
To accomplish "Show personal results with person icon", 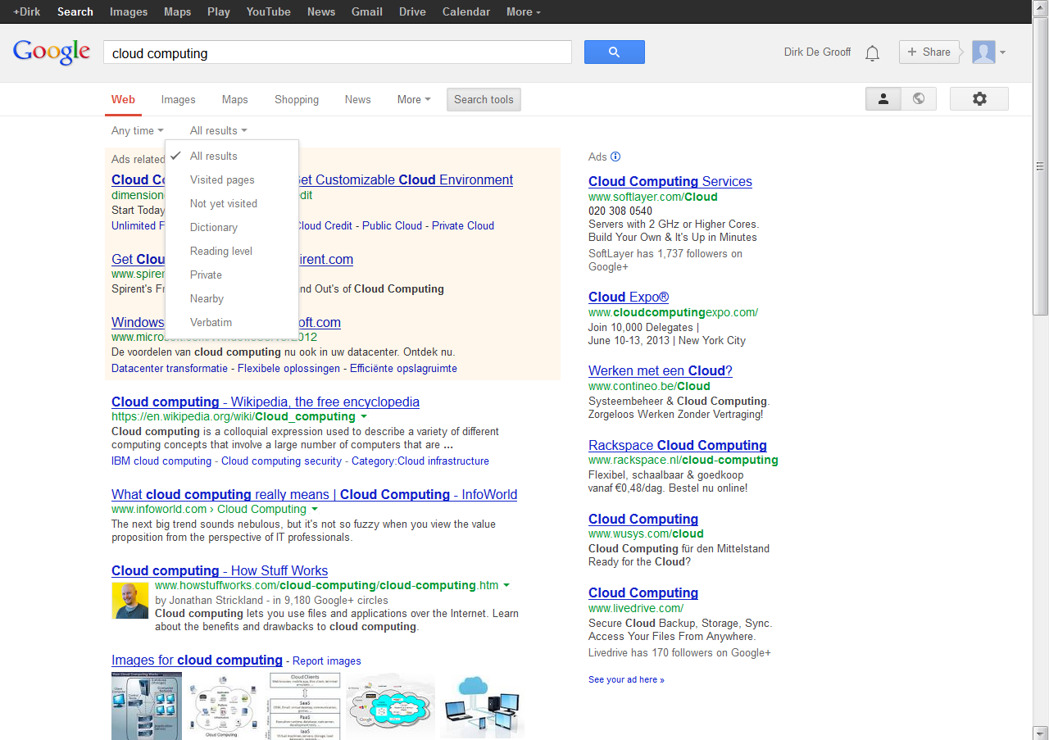I will click(x=883, y=99).
